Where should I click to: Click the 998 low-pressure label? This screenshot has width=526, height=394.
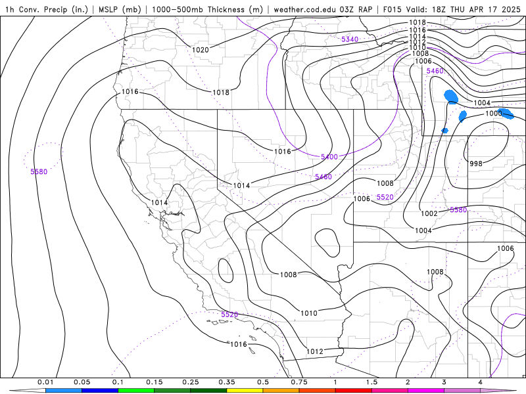tap(475, 164)
